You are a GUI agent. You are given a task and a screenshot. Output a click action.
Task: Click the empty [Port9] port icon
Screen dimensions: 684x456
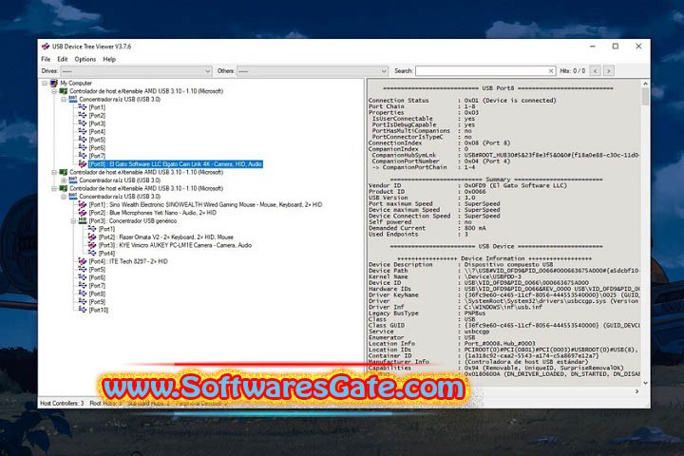(83, 301)
